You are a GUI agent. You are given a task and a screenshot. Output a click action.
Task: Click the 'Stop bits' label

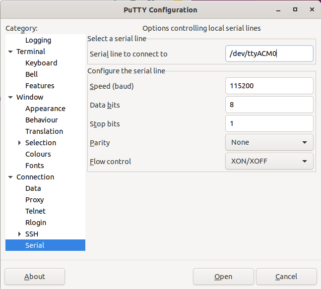point(105,124)
